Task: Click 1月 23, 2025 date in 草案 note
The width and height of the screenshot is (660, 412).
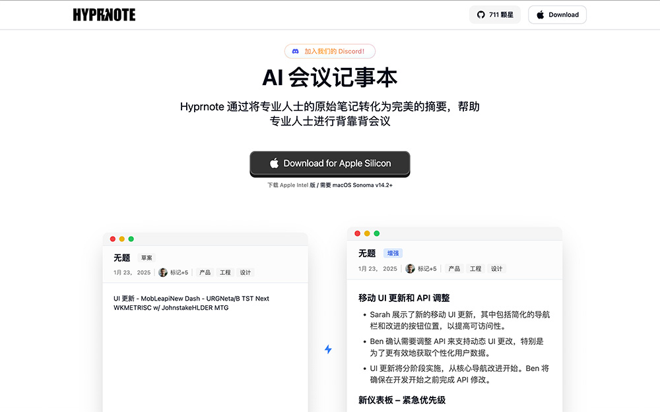Action: pyautogui.click(x=132, y=272)
